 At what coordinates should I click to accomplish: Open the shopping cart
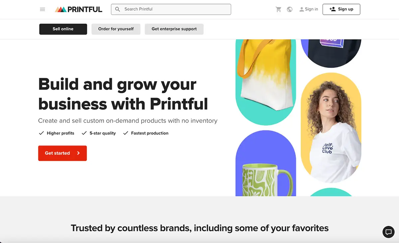point(279,9)
